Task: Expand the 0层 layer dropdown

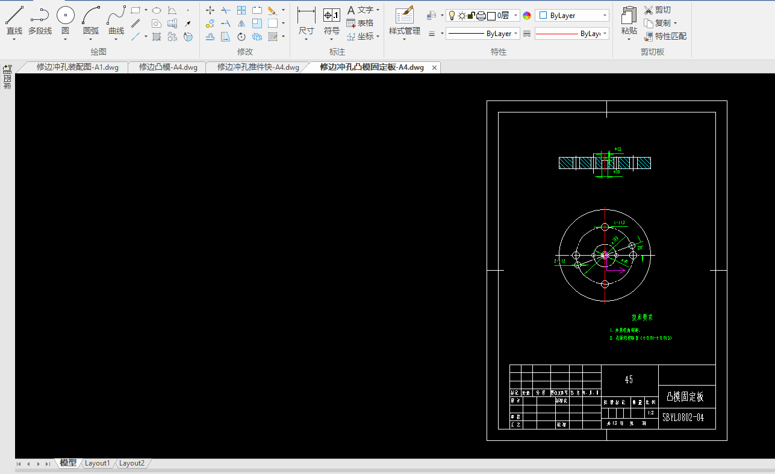Action: tap(516, 16)
